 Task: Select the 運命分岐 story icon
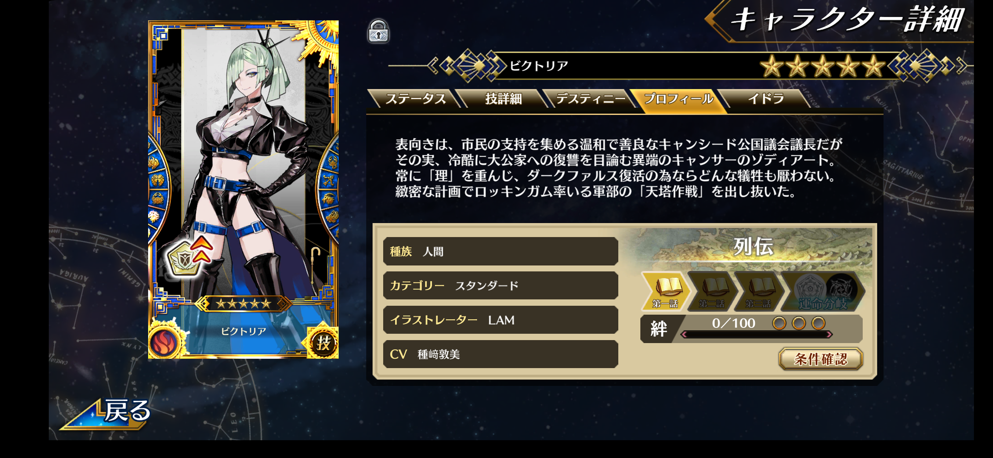click(823, 291)
